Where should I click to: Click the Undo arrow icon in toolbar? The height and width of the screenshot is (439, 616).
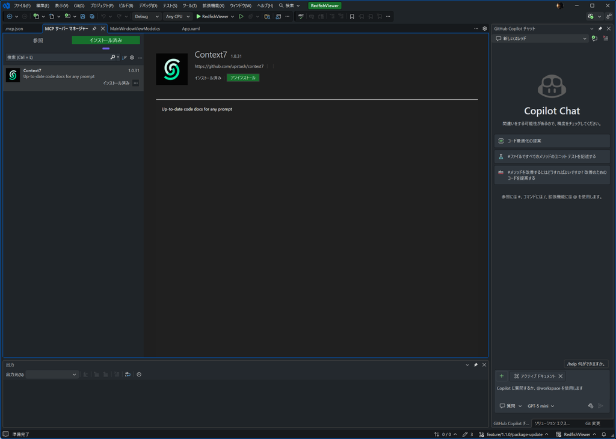[103, 16]
